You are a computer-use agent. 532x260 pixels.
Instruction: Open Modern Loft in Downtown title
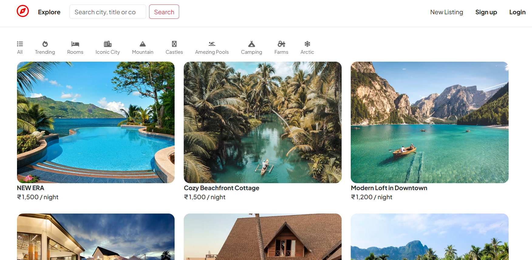pyautogui.click(x=389, y=188)
